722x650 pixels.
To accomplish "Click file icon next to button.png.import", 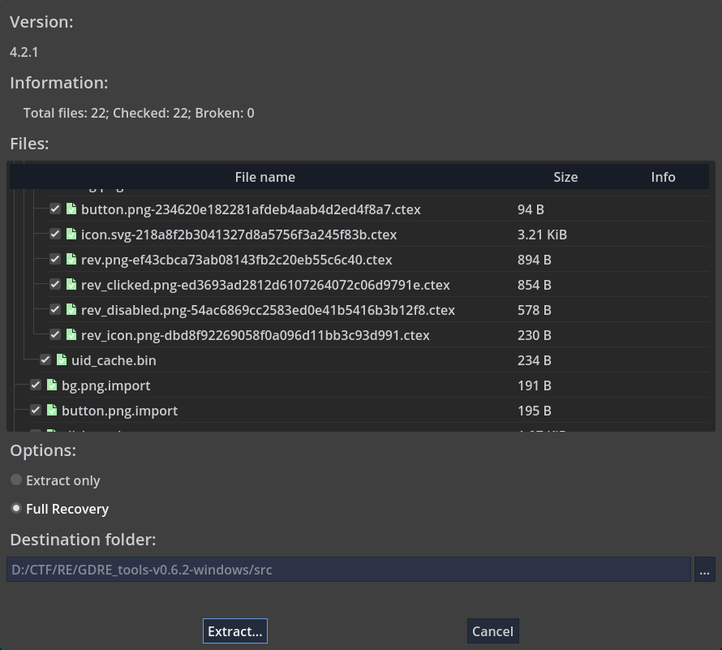I will (52, 411).
